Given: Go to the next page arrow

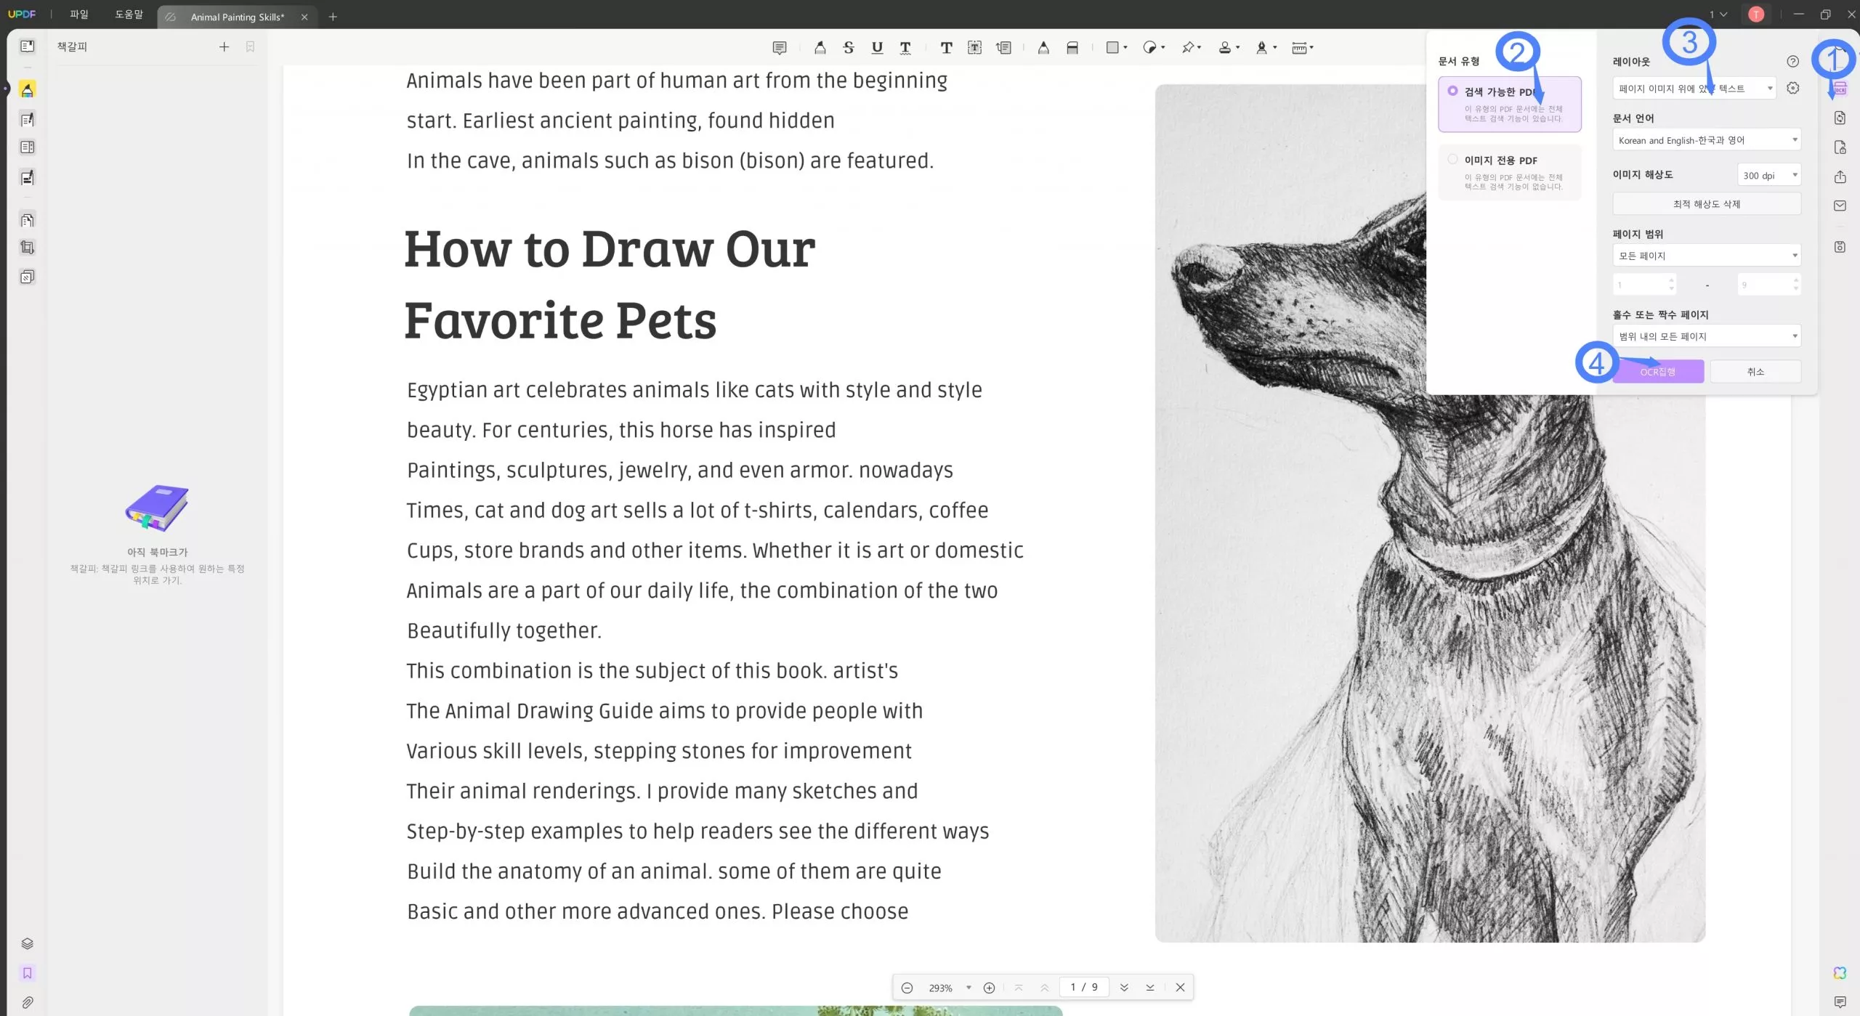Looking at the screenshot, I should coord(1124,988).
